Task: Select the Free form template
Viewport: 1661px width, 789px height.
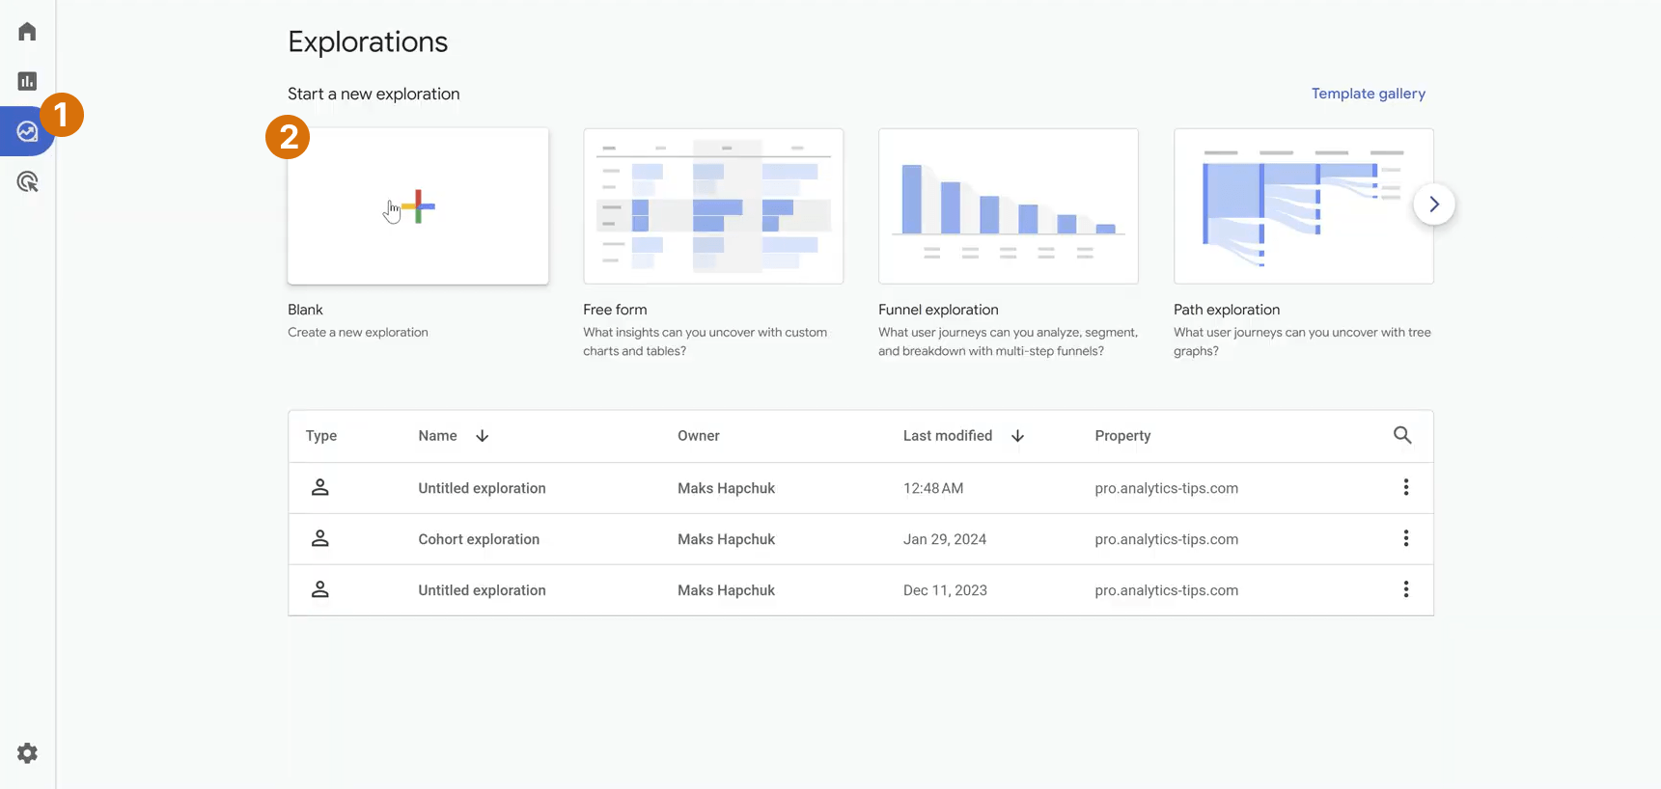Action: (713, 206)
